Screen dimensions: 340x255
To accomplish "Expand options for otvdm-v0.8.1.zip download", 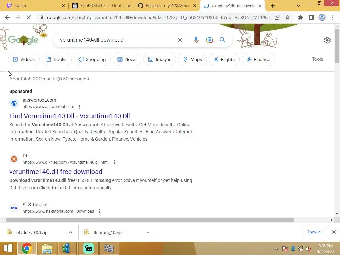I will click(x=71, y=232).
